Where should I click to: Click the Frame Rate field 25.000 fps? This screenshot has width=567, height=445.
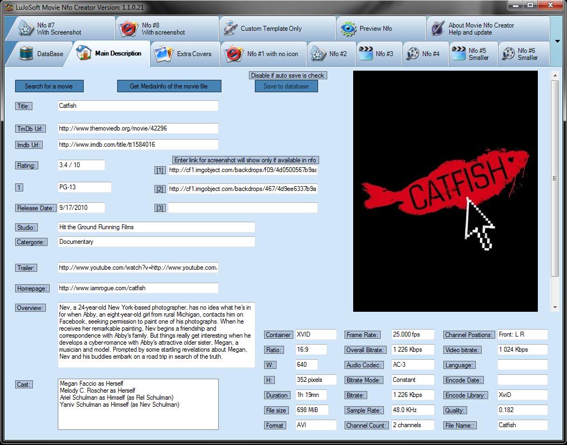[413, 334]
